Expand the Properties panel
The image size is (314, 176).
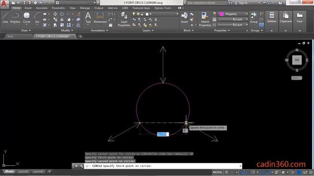tap(222, 30)
